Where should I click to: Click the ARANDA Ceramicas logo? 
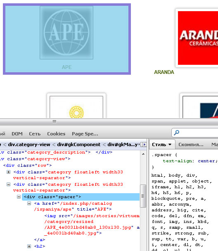click(198, 38)
